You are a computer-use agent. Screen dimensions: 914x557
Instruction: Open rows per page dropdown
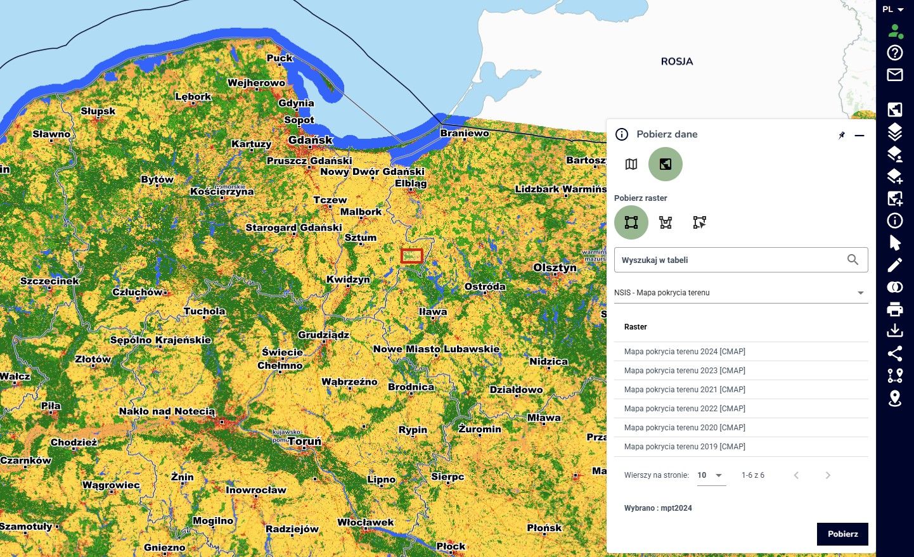coord(711,475)
